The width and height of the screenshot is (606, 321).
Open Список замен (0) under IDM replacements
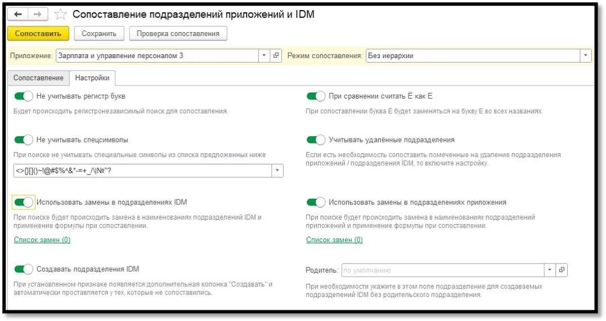click(x=42, y=240)
